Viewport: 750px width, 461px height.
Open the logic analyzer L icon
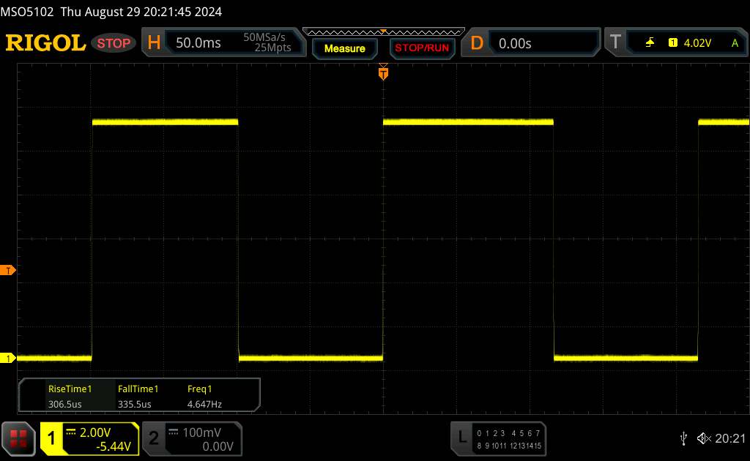point(462,437)
